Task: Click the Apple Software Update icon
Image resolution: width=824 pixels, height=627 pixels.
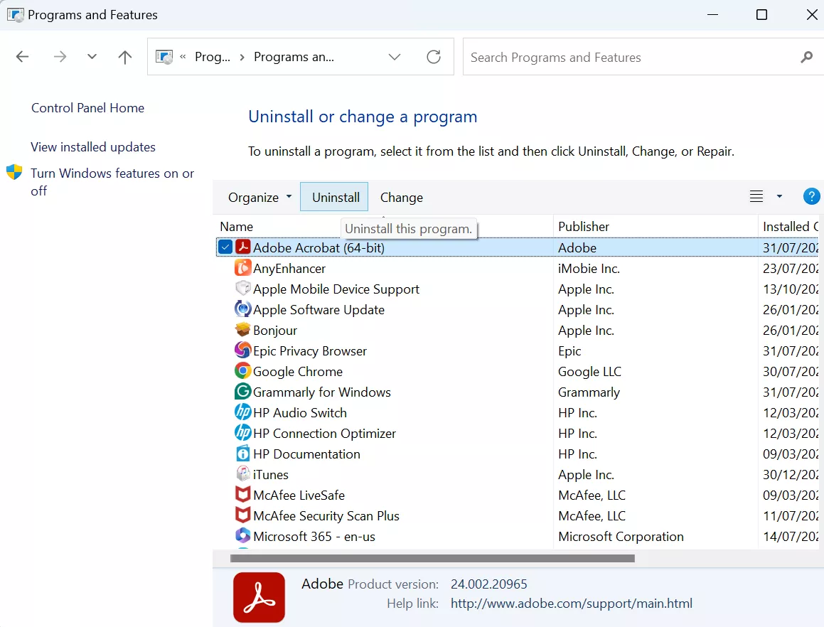Action: pyautogui.click(x=242, y=309)
